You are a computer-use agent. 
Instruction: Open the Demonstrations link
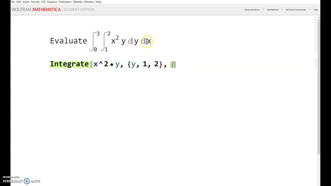tap(252, 10)
